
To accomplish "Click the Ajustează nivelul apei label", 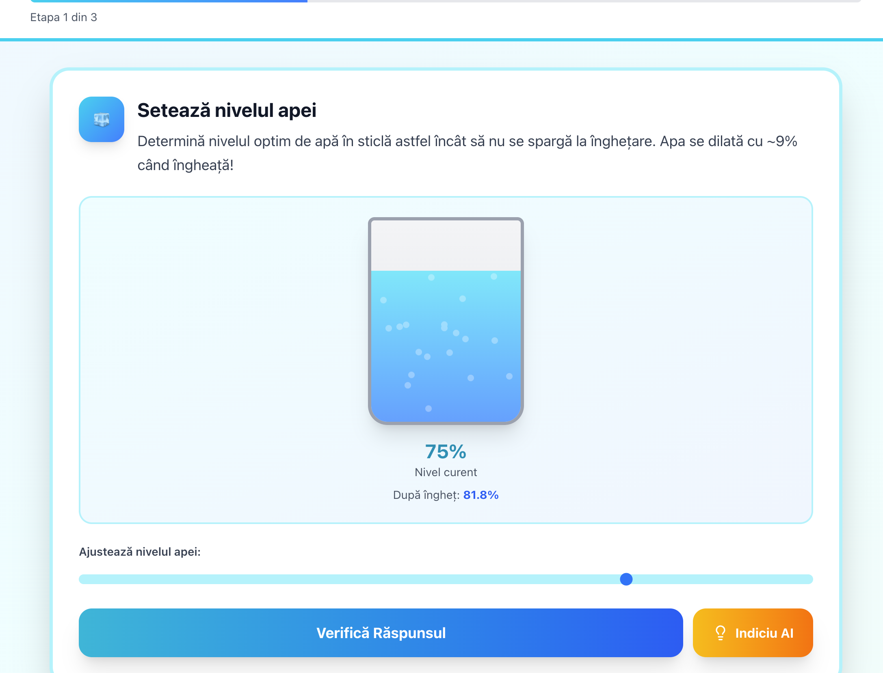I will click(x=140, y=552).
